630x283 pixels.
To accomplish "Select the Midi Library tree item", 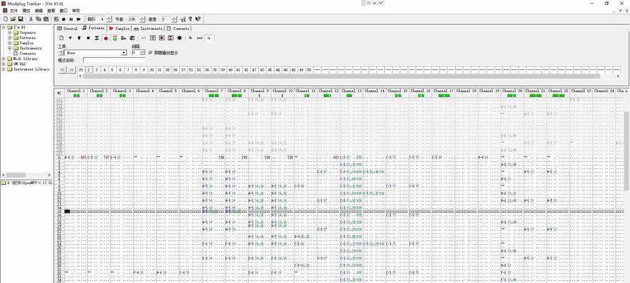I will click(x=25, y=59).
